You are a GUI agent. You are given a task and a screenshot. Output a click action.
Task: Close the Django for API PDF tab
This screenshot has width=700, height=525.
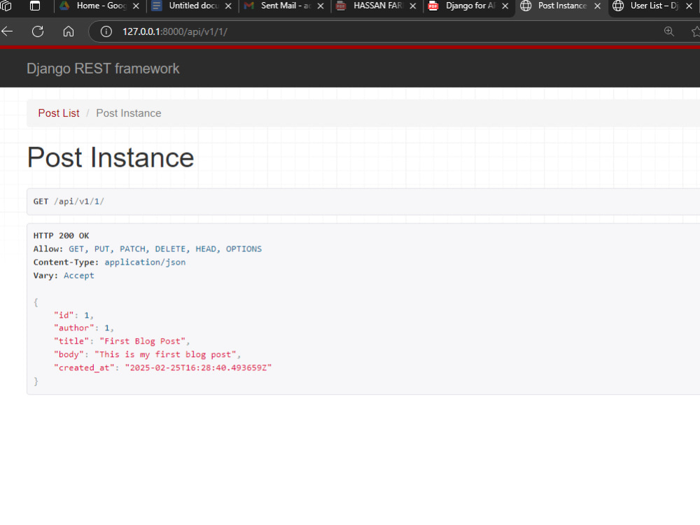[x=505, y=6]
